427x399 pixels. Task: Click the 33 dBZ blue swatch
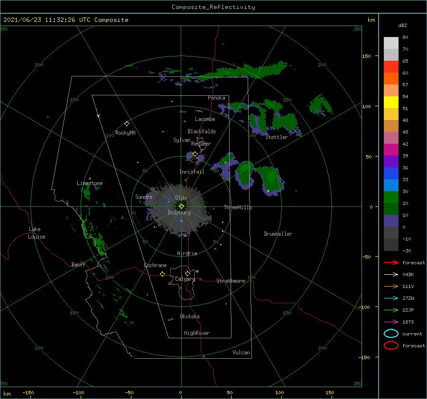pyautogui.click(x=391, y=185)
